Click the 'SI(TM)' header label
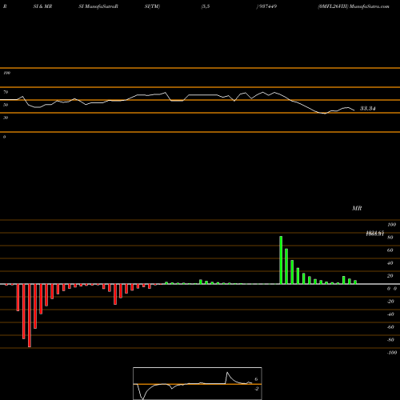Viewport: 400px width, 400px height. pyautogui.click(x=152, y=6)
